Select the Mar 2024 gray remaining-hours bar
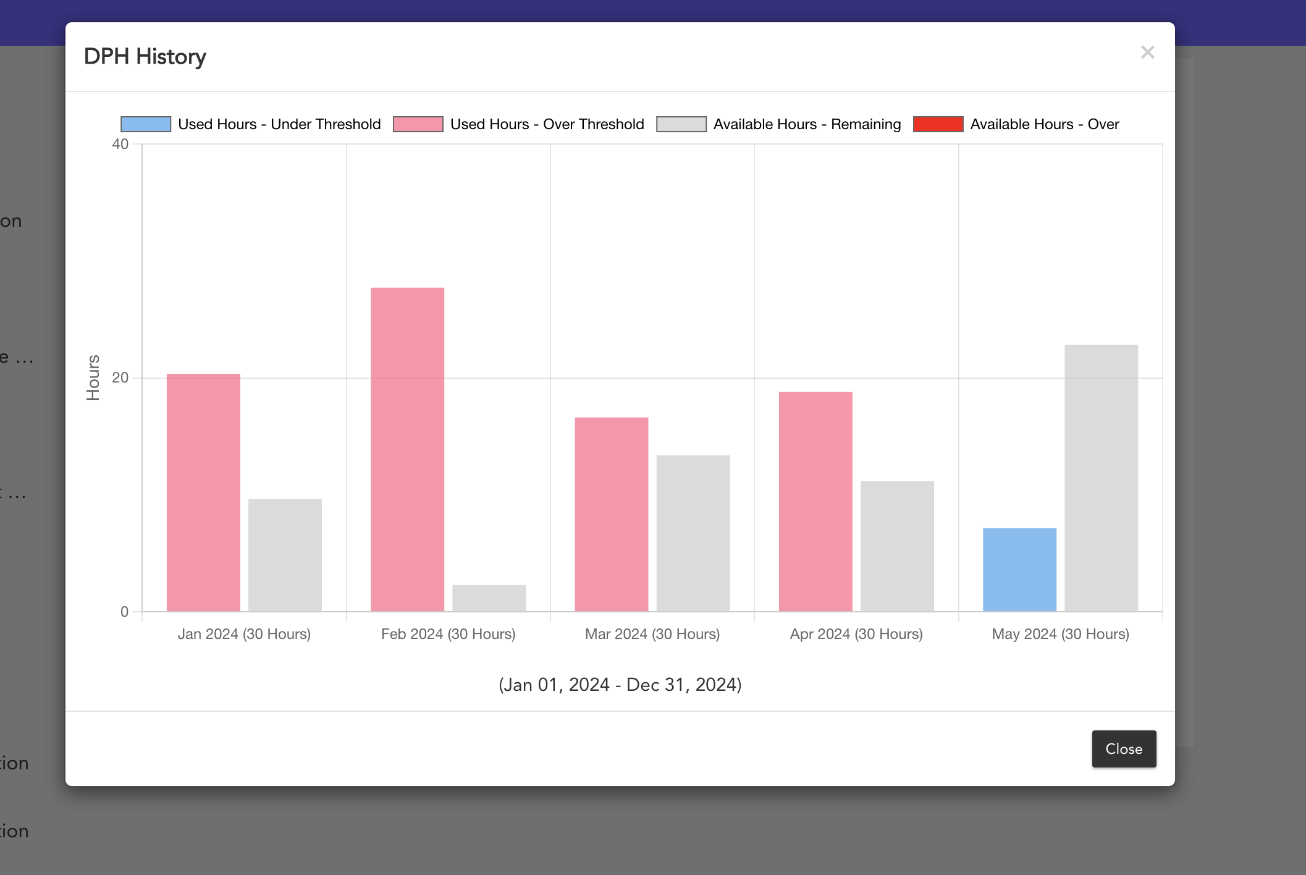This screenshot has height=875, width=1306. click(x=693, y=533)
